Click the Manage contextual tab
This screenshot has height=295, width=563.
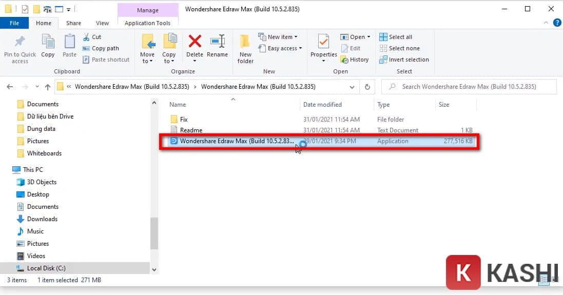148,10
